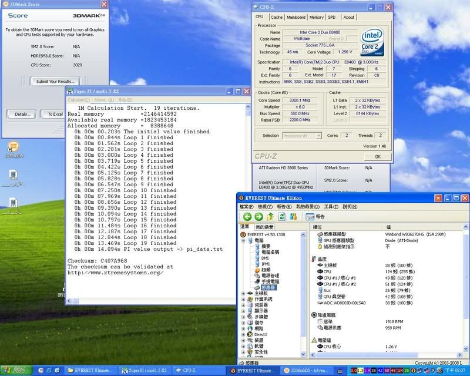Image resolution: width=470 pixels, height=376 pixels.
Task: Switch to 我的最愛 favorites tab in EVEREST
Action: [x=264, y=227]
